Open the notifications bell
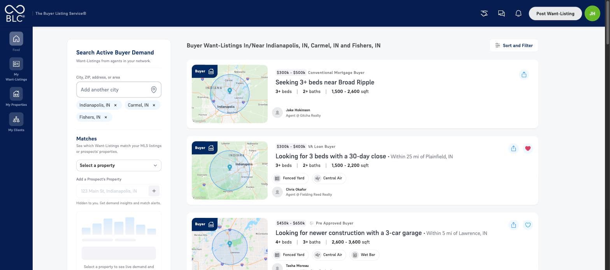This screenshot has height=270, width=610. tap(519, 14)
